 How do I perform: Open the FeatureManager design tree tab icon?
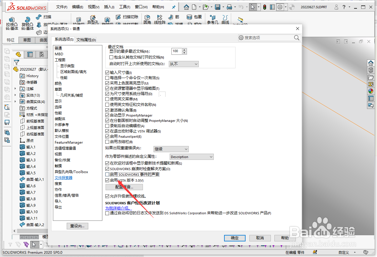(19, 54)
